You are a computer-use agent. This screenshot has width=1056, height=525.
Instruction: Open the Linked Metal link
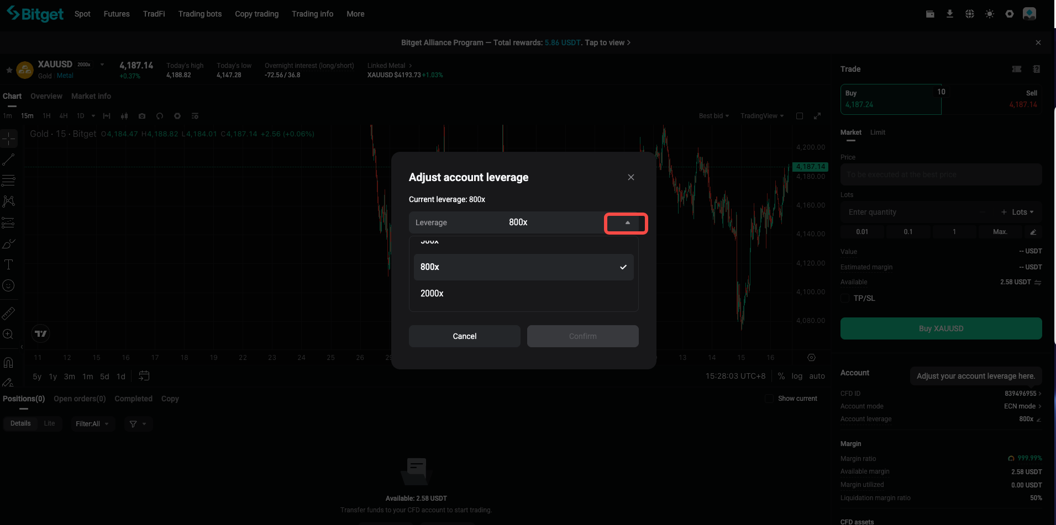click(390, 66)
